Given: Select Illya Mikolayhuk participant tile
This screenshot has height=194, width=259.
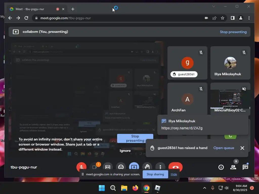Looking at the screenshot, I should (230, 63).
